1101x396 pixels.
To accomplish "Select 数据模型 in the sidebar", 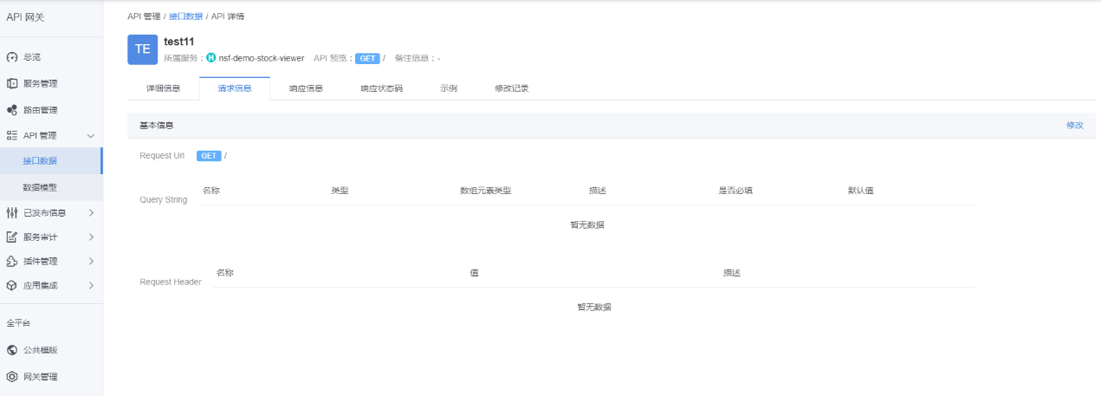I will coord(40,187).
